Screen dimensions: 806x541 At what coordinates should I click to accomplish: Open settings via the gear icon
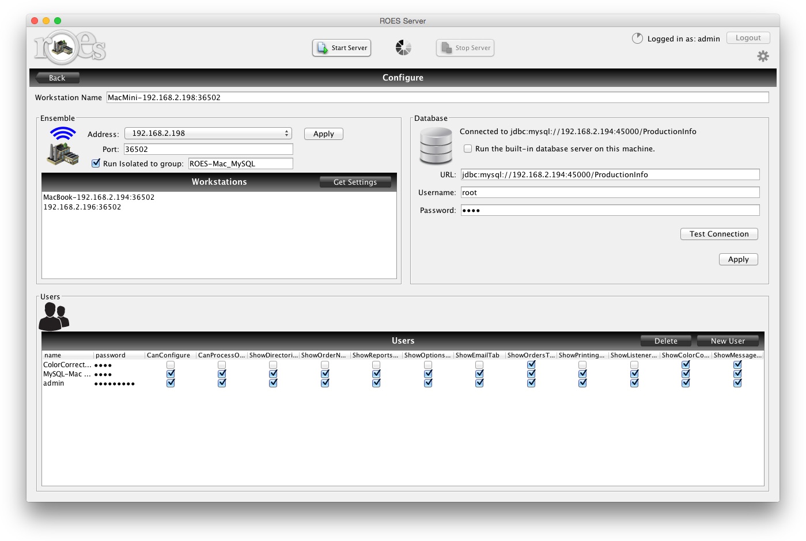tap(763, 56)
